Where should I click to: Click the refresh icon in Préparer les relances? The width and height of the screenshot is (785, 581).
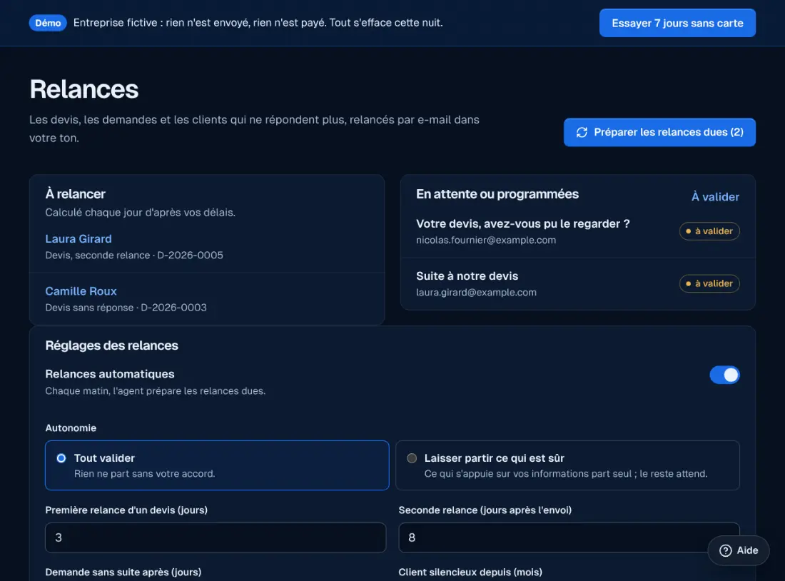click(582, 132)
